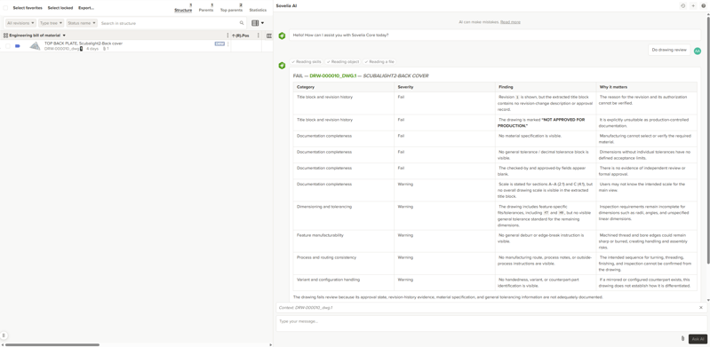The height and width of the screenshot is (347, 710).
Task: Attach a file with the paperclip icon
Action: coord(682,338)
